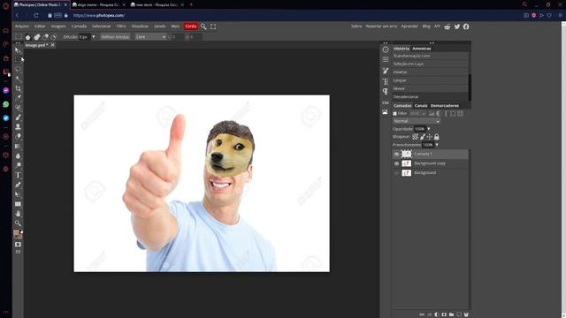Open the Opacidade slider arrow
The height and width of the screenshot is (318, 566).
point(429,129)
